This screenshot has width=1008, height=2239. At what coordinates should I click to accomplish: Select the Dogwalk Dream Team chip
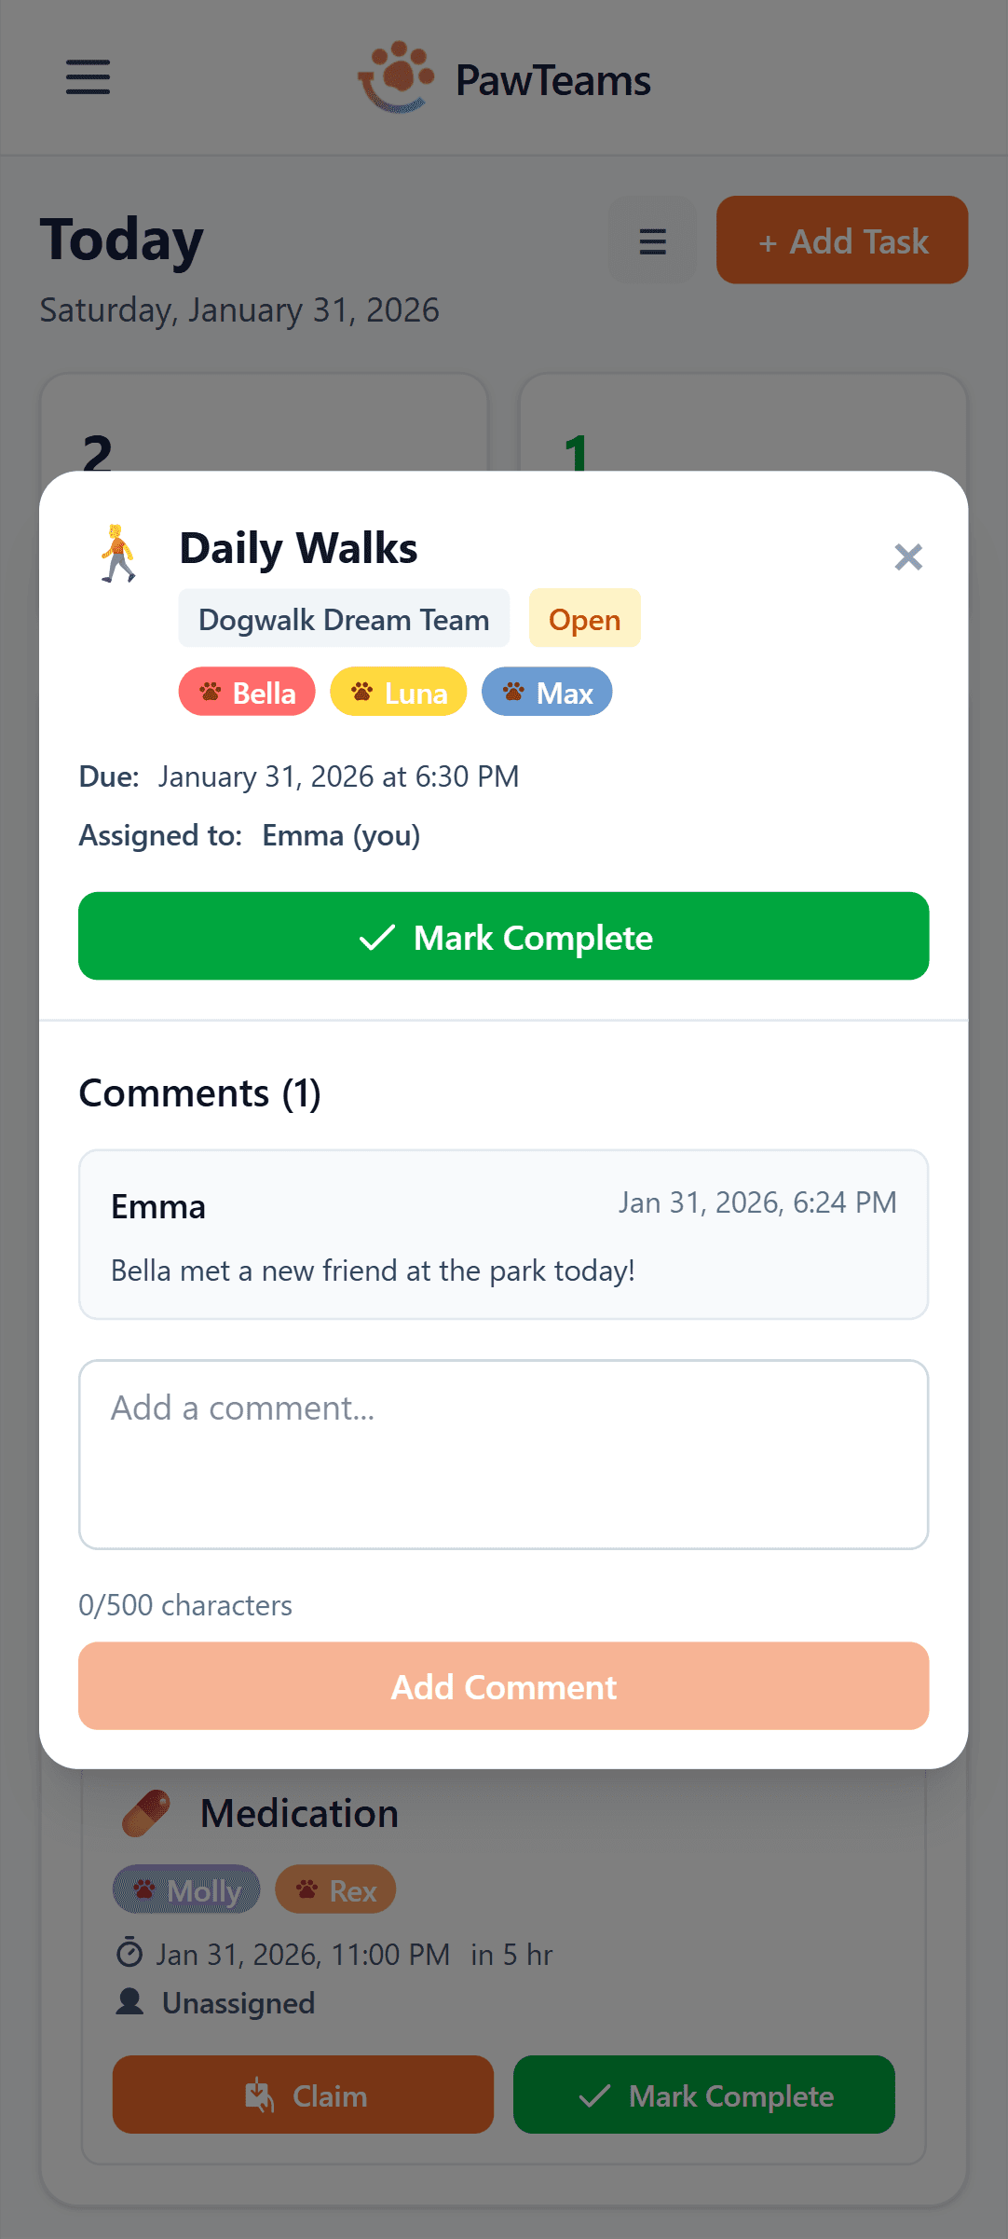point(343,618)
